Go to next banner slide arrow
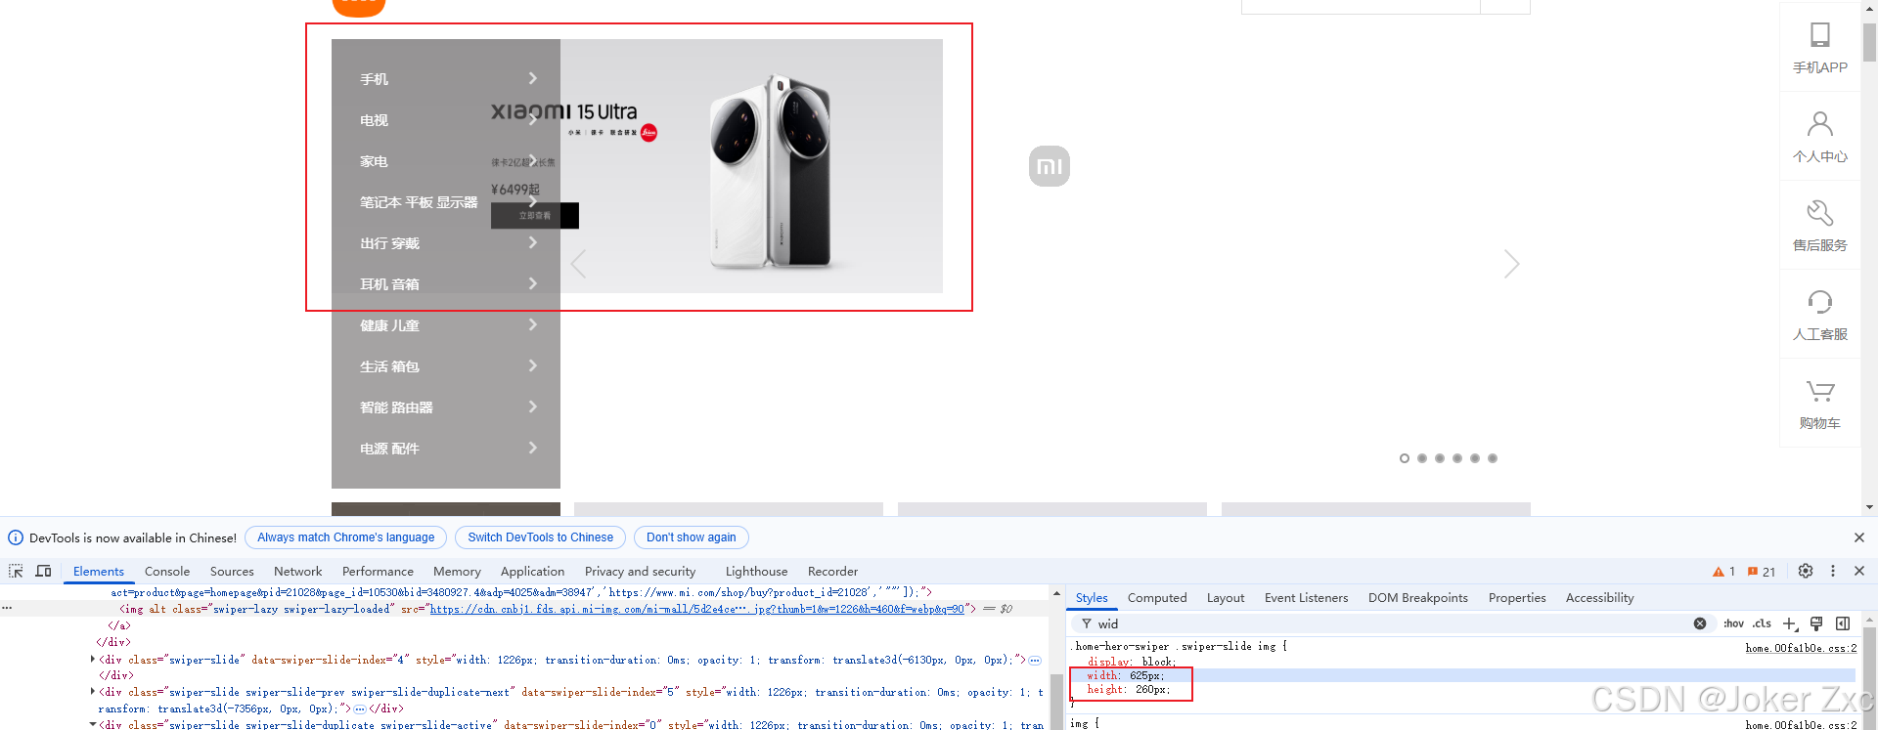The image size is (1878, 730). 1511,264
